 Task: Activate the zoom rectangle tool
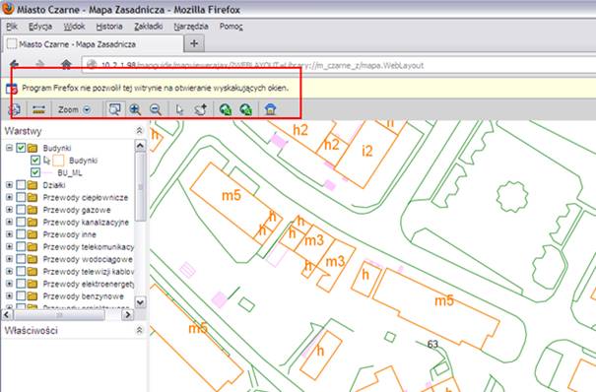point(114,109)
